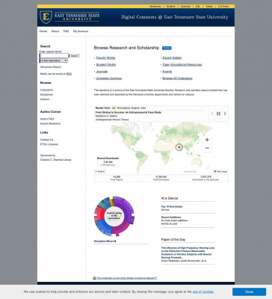Click the Embed map button
The height and width of the screenshot is (299, 272).
pyautogui.click(x=99, y=172)
